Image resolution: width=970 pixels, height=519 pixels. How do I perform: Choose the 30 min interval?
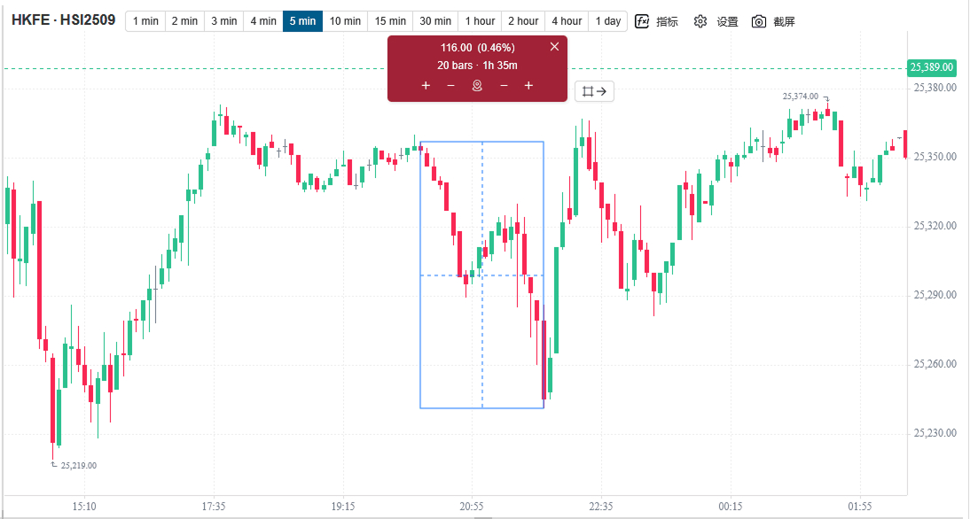pos(436,21)
